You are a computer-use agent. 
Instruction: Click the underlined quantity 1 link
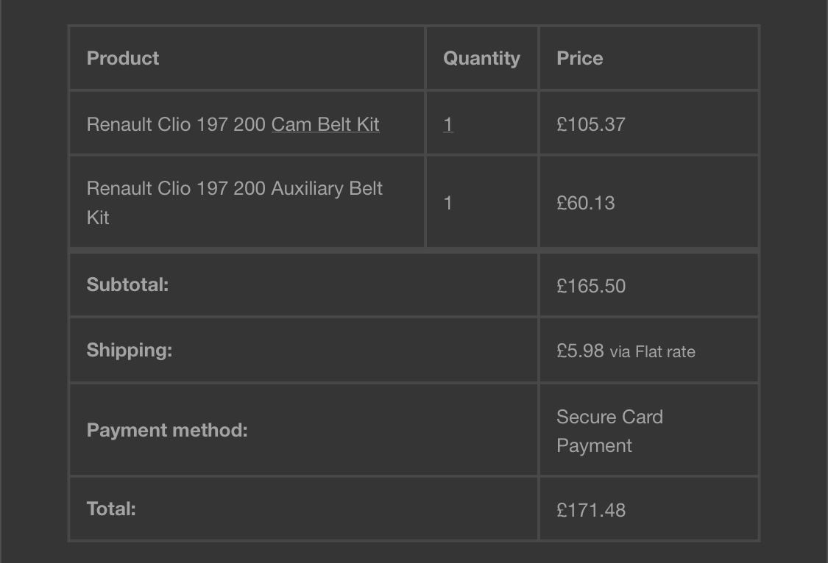point(447,124)
